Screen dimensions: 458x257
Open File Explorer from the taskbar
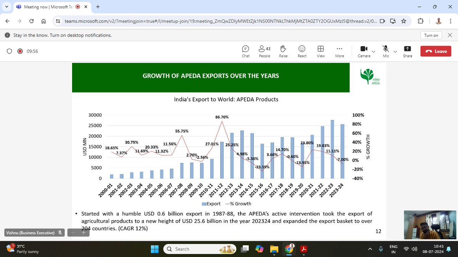pos(274,249)
